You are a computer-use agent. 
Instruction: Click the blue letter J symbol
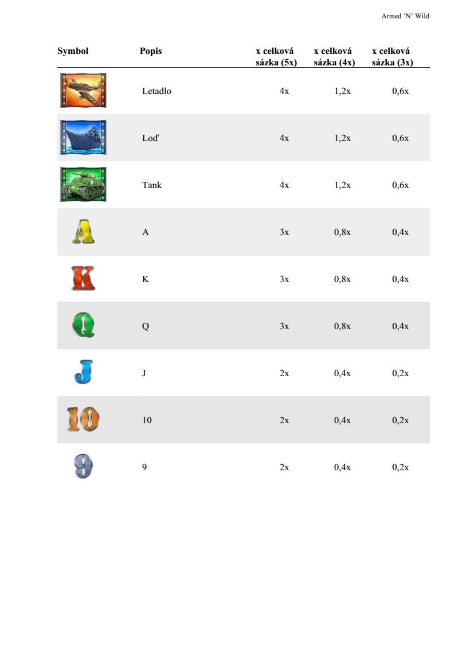point(83,373)
